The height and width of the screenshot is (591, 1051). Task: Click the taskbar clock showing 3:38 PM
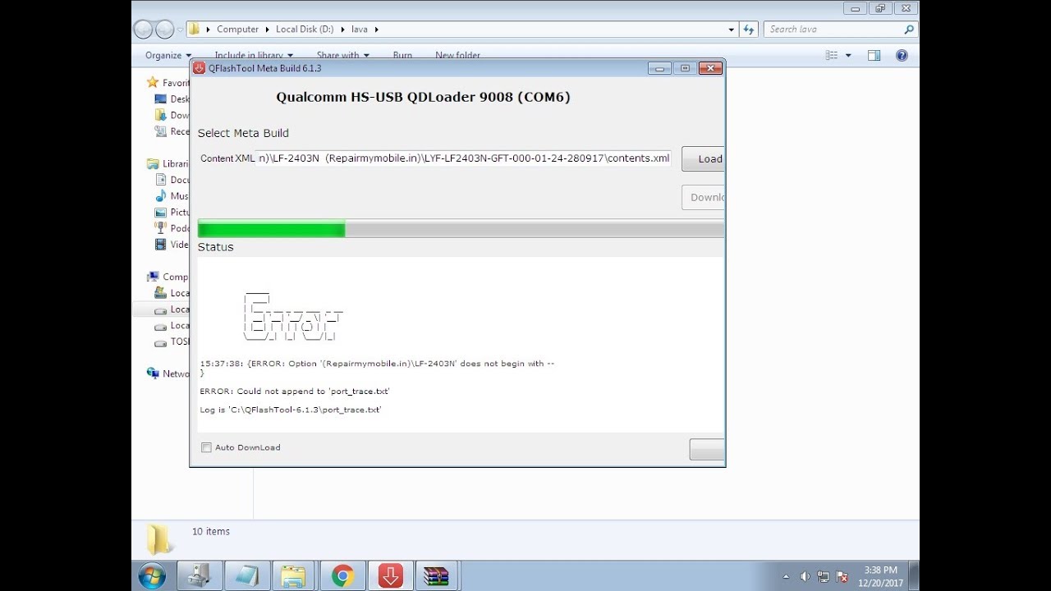click(880, 576)
